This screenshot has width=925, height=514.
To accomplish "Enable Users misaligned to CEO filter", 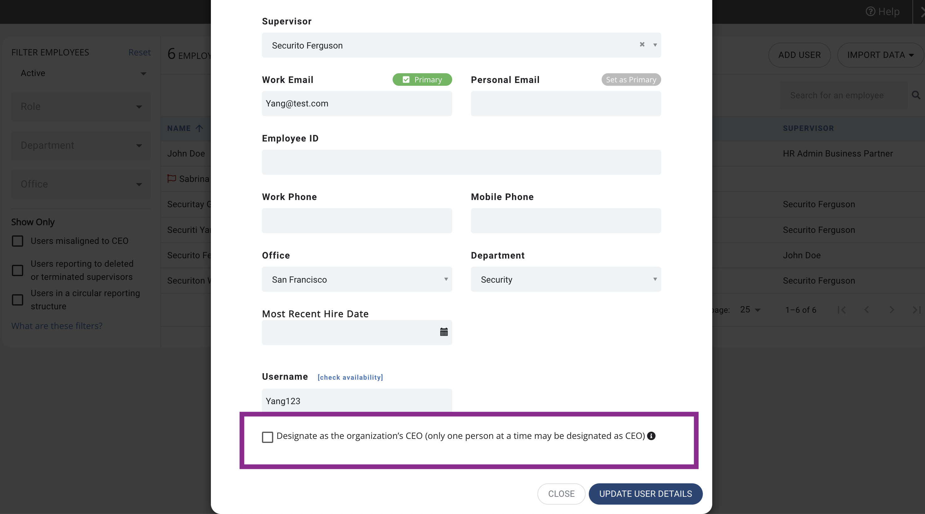I will tap(18, 241).
